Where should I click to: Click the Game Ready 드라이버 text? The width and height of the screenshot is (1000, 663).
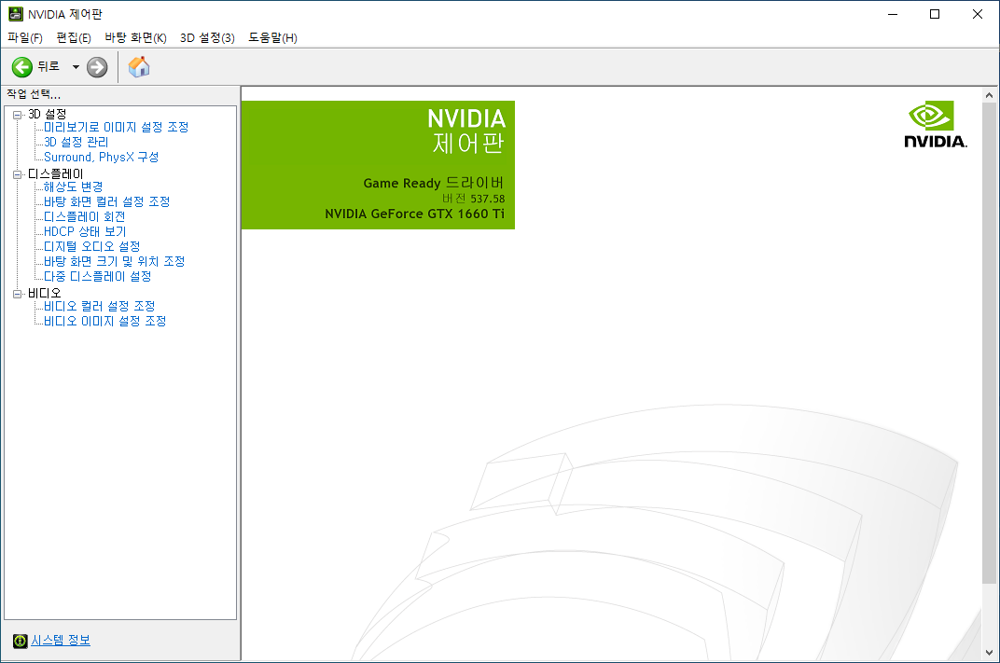pyautogui.click(x=434, y=183)
